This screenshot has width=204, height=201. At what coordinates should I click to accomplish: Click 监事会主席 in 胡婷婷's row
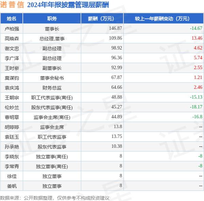click(x=52, y=127)
